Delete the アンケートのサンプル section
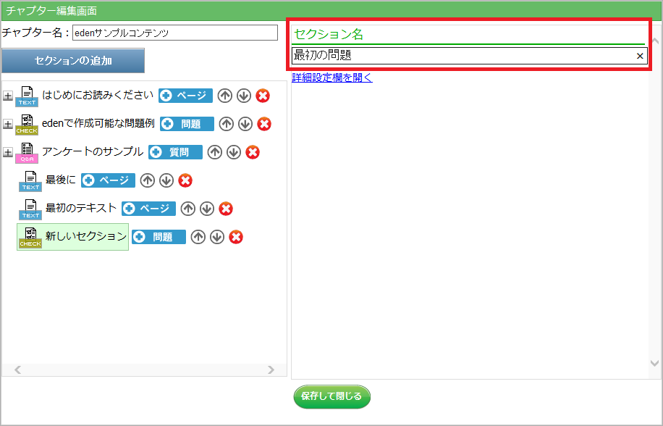The height and width of the screenshot is (426, 663). (253, 152)
